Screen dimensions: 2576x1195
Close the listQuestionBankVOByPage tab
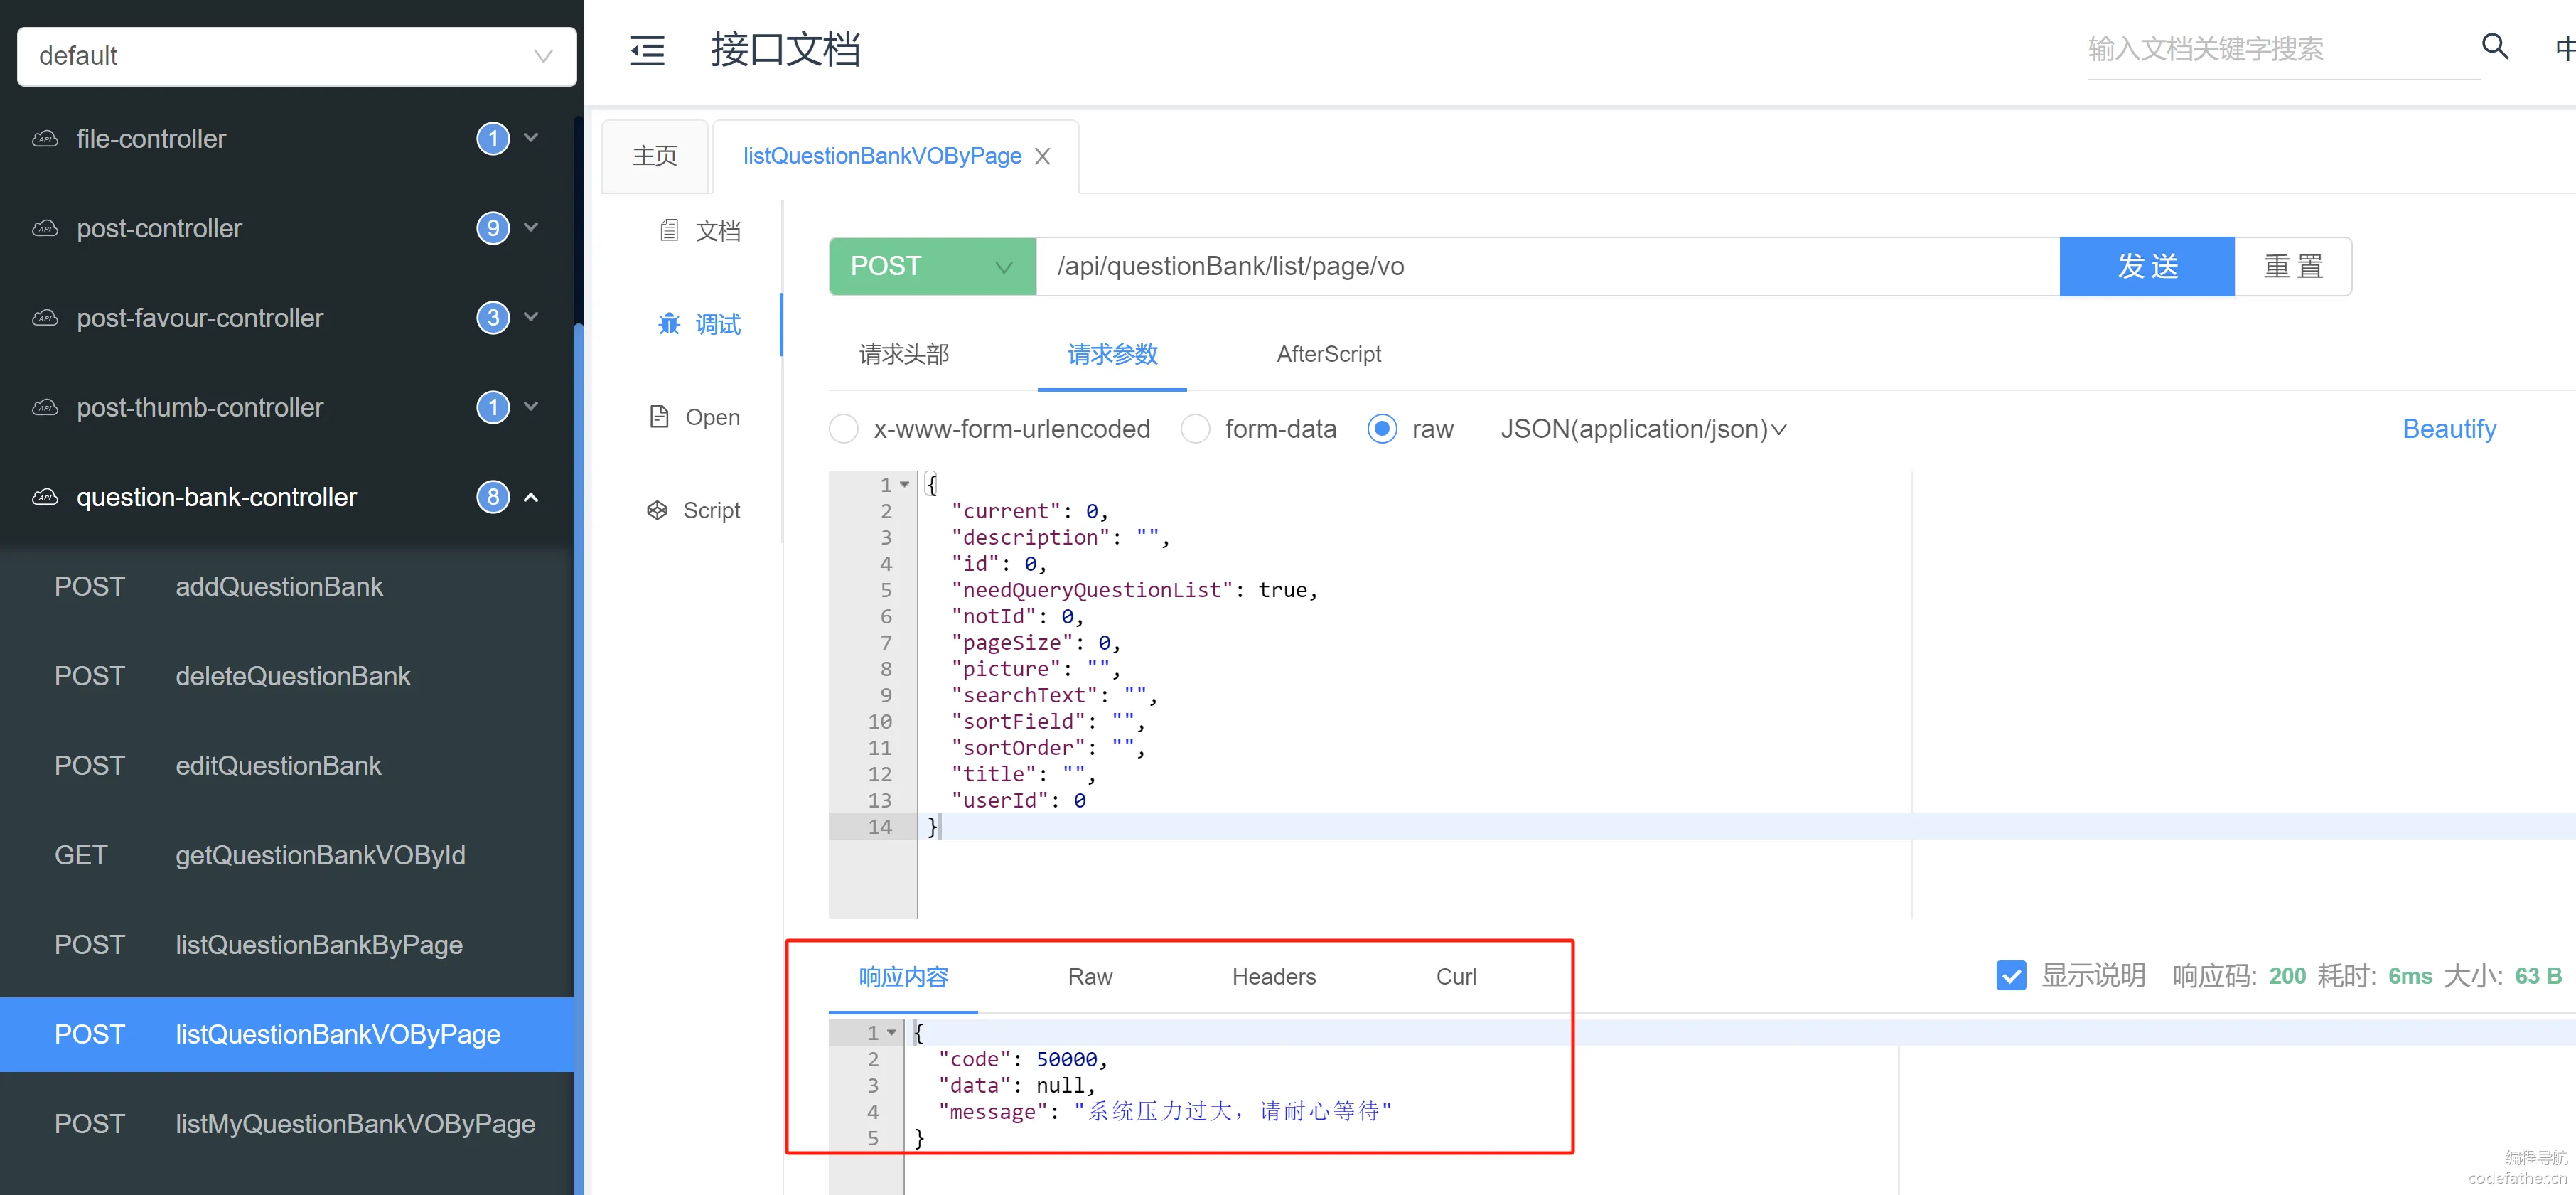point(1042,156)
